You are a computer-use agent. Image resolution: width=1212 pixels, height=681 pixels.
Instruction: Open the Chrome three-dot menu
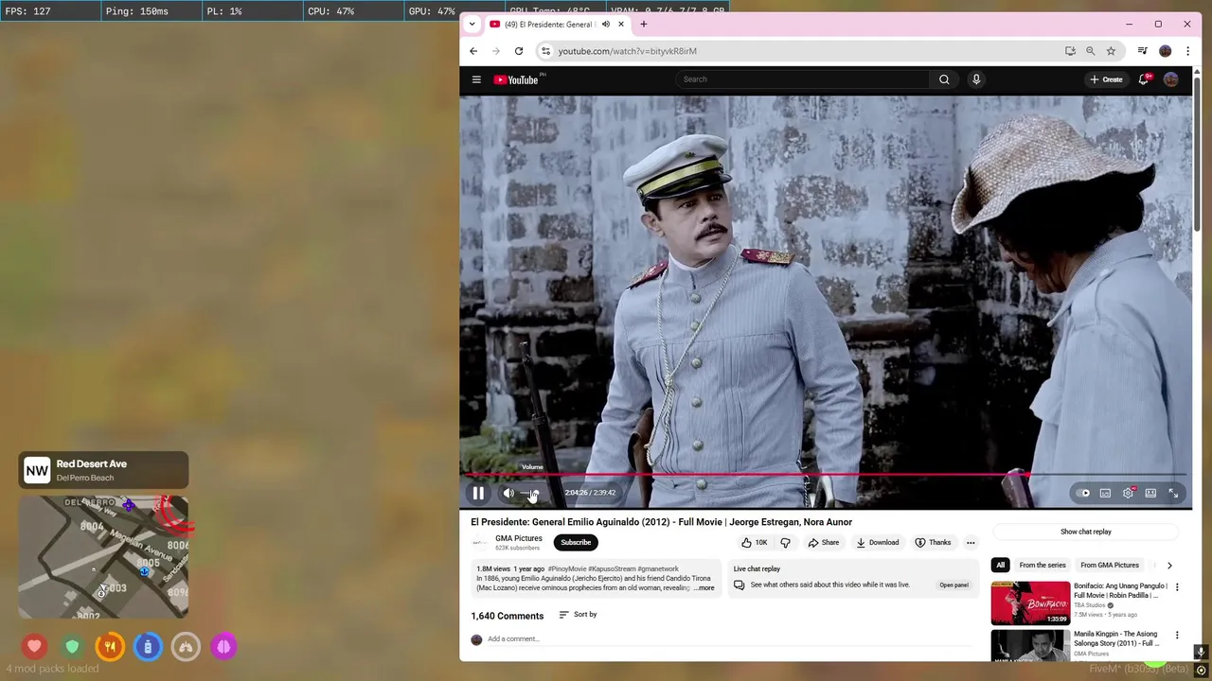point(1188,51)
